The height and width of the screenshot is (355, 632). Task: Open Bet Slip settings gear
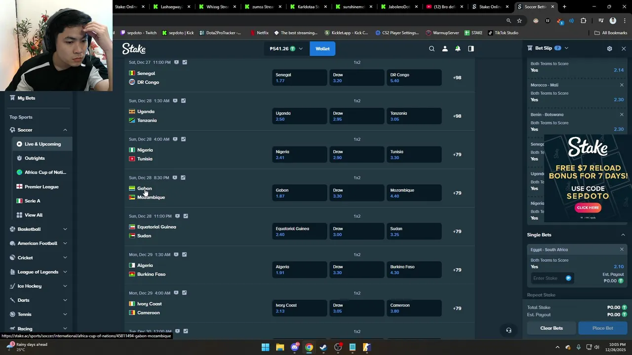click(x=609, y=49)
